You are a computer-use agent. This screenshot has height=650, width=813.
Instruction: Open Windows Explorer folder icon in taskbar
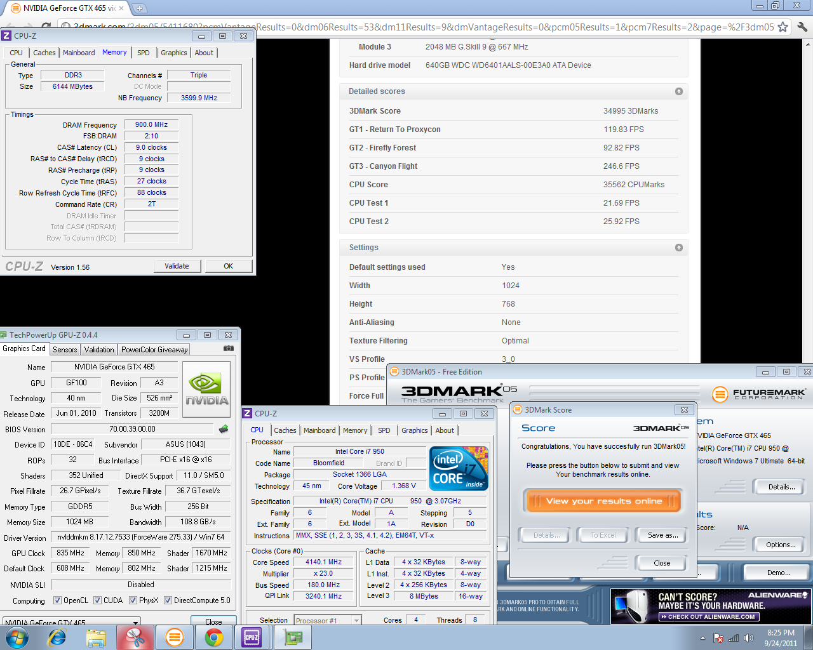click(x=96, y=637)
